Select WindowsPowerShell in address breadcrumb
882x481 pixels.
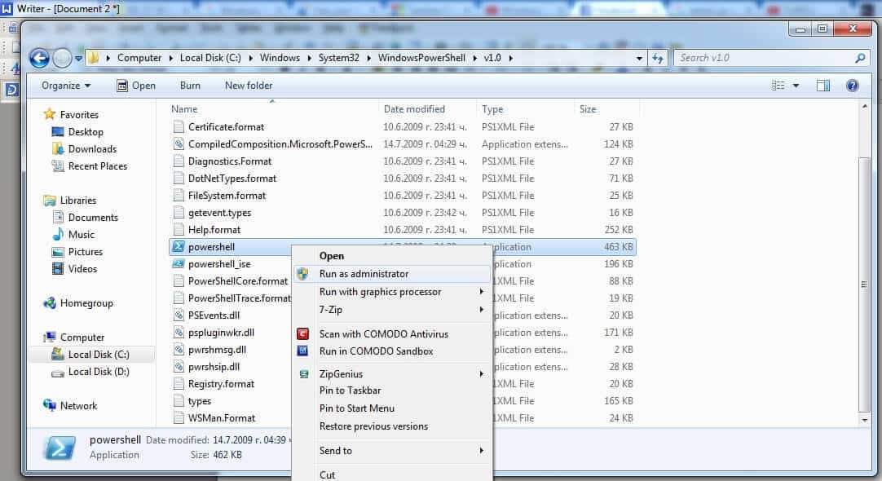421,58
